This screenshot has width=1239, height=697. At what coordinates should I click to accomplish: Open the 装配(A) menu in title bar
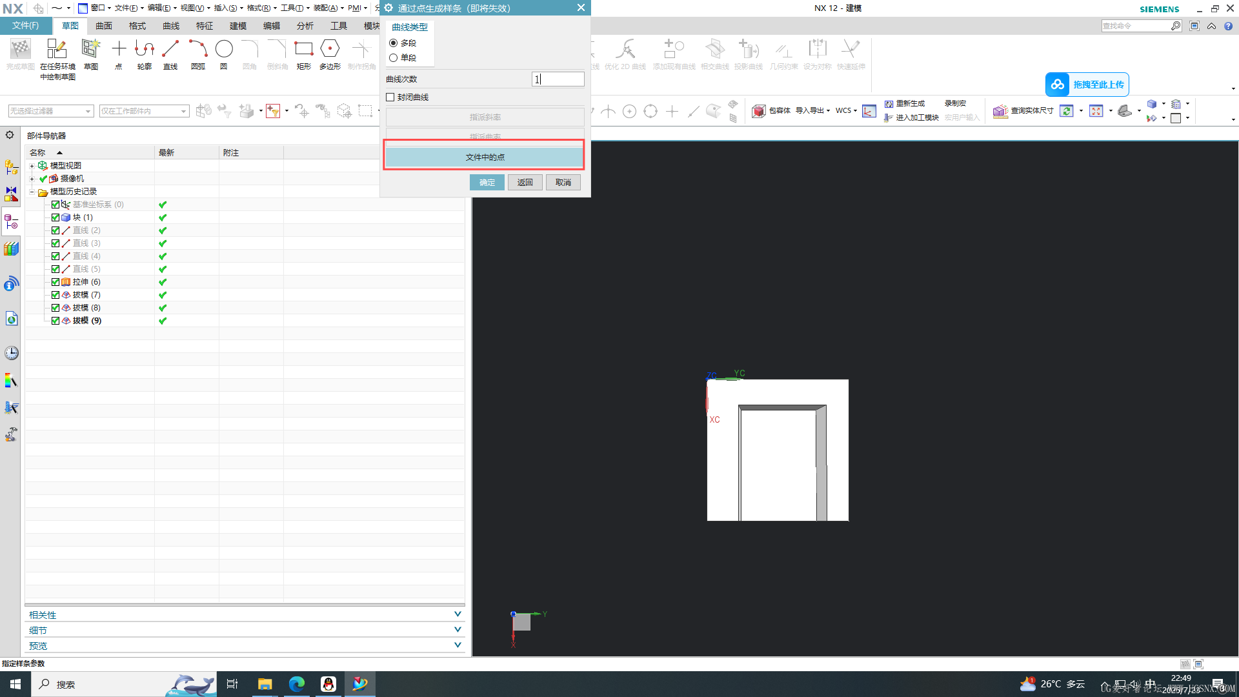pyautogui.click(x=328, y=8)
